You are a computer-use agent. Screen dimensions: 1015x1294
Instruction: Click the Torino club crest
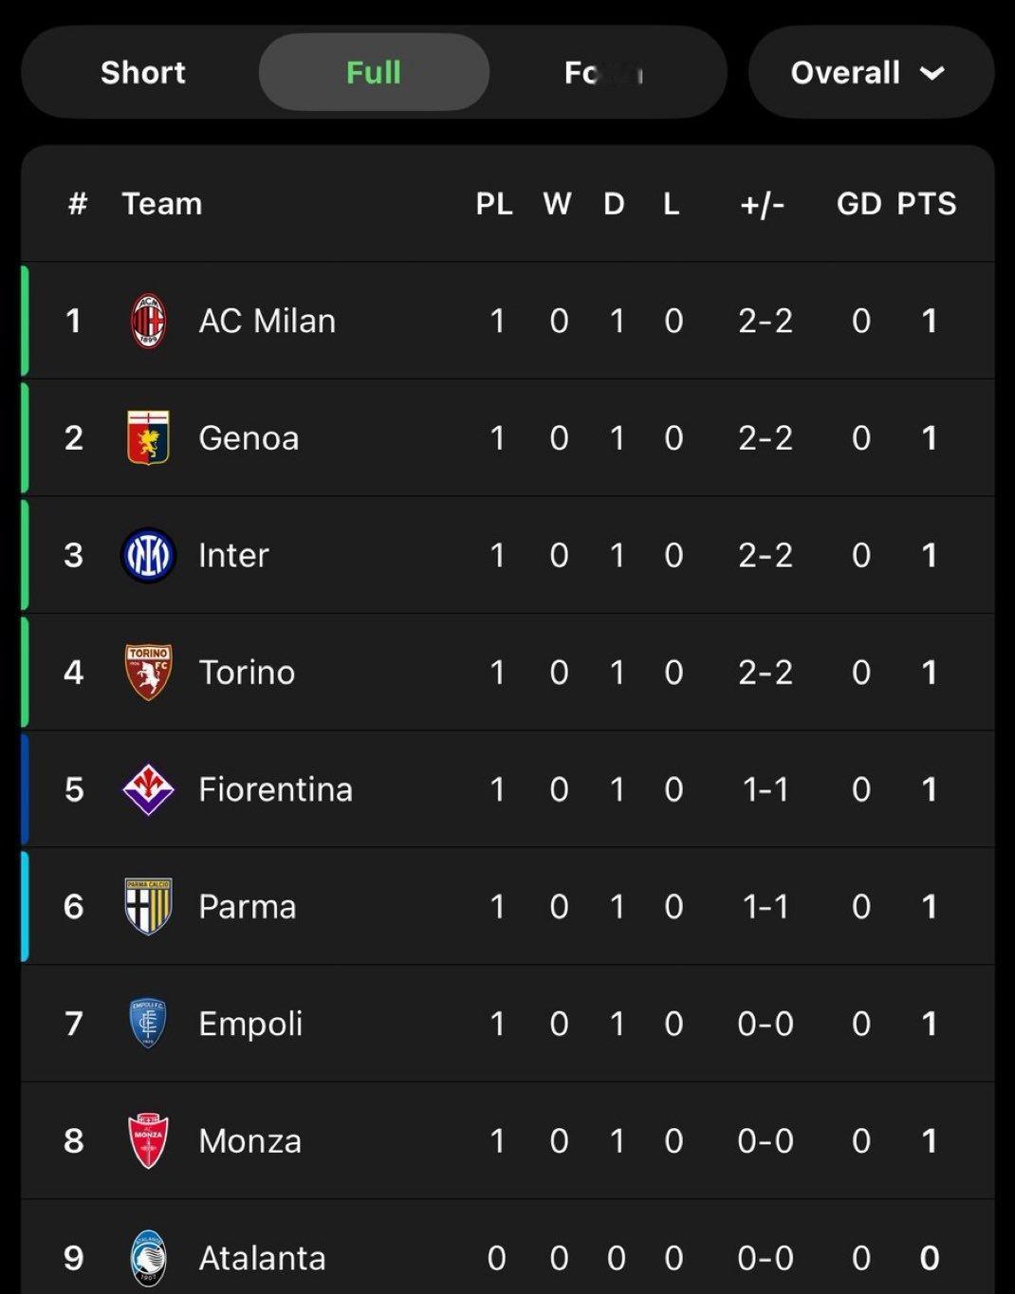pyautogui.click(x=149, y=672)
